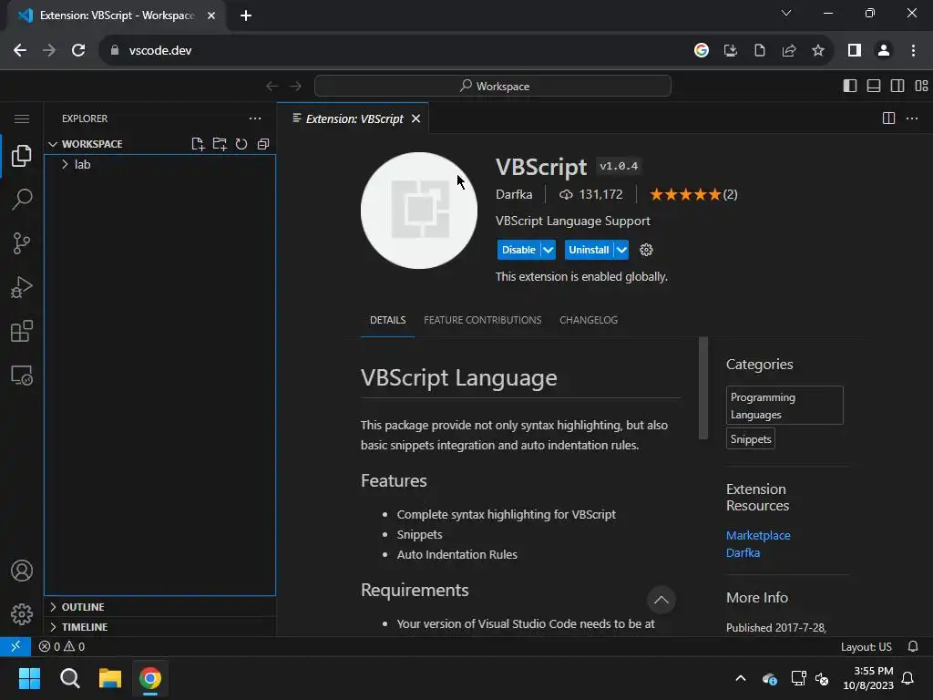Go forward in editor navigation history
The width and height of the screenshot is (933, 700).
pos(295,86)
